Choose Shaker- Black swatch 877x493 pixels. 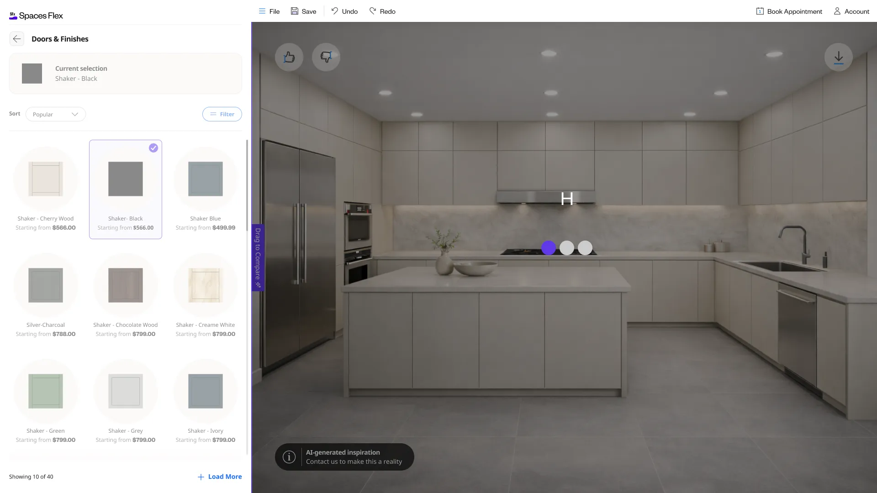(x=126, y=179)
